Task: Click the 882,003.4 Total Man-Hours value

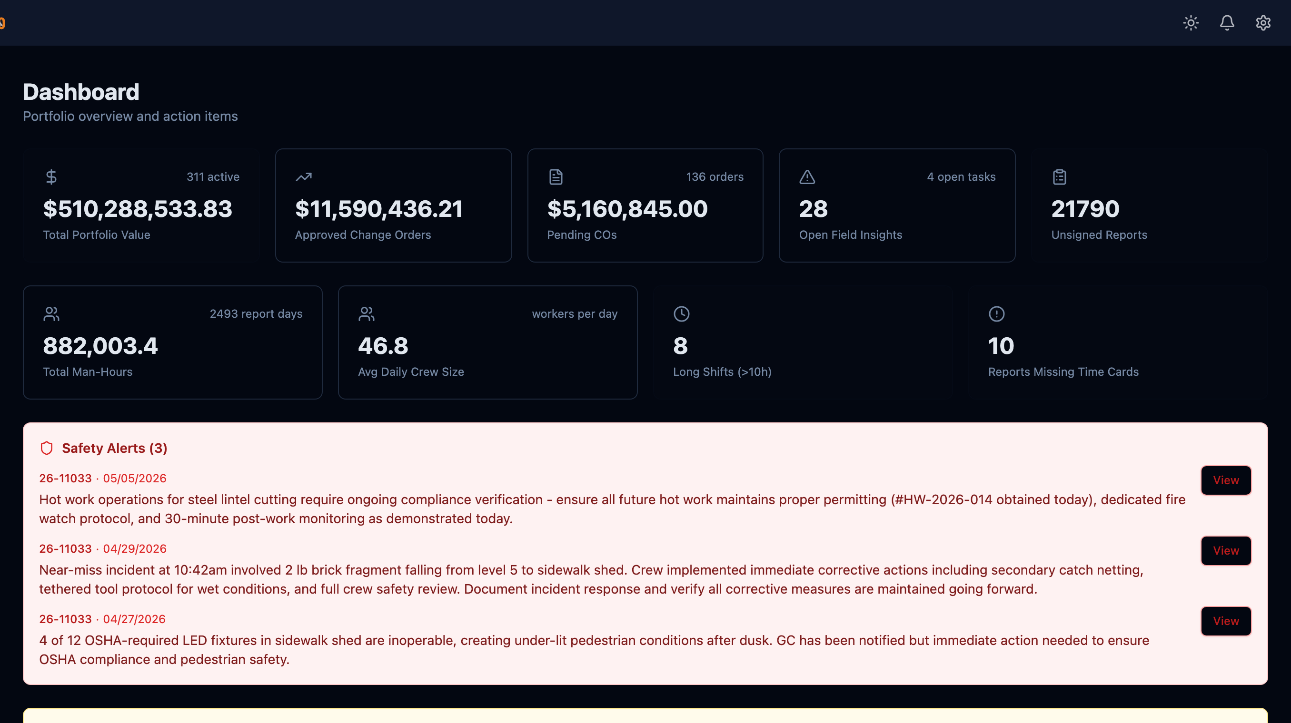Action: coord(100,346)
